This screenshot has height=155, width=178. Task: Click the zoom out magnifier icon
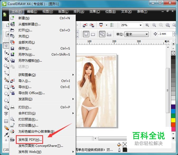tap(154, 25)
